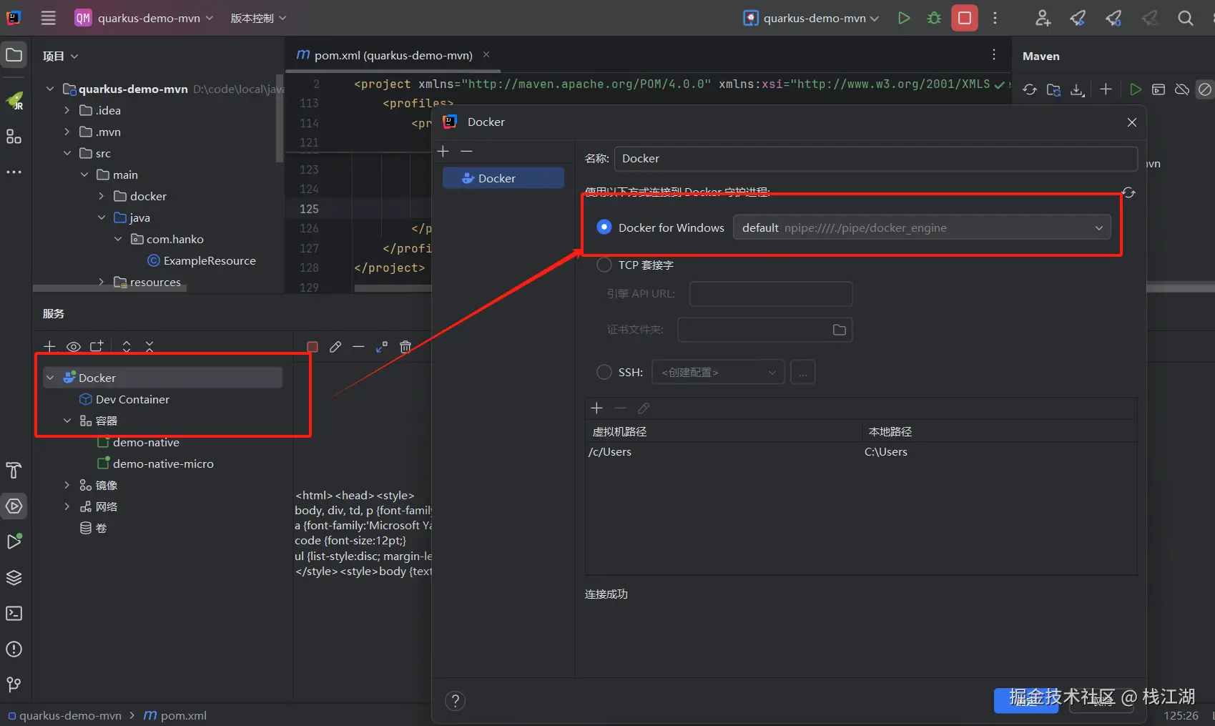This screenshot has width=1215, height=726.
Task: Open the more actions menu in title bar
Action: (x=995, y=18)
